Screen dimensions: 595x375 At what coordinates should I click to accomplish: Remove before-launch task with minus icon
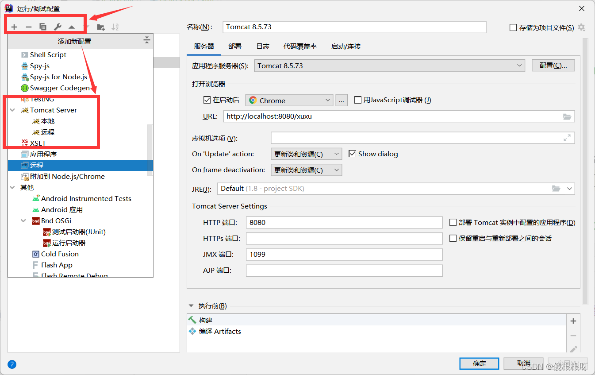pyautogui.click(x=573, y=336)
